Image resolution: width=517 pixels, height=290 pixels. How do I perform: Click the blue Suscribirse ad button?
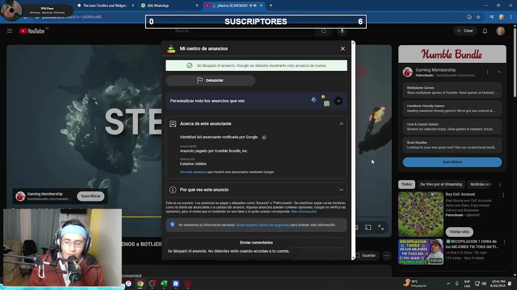pyautogui.click(x=452, y=162)
